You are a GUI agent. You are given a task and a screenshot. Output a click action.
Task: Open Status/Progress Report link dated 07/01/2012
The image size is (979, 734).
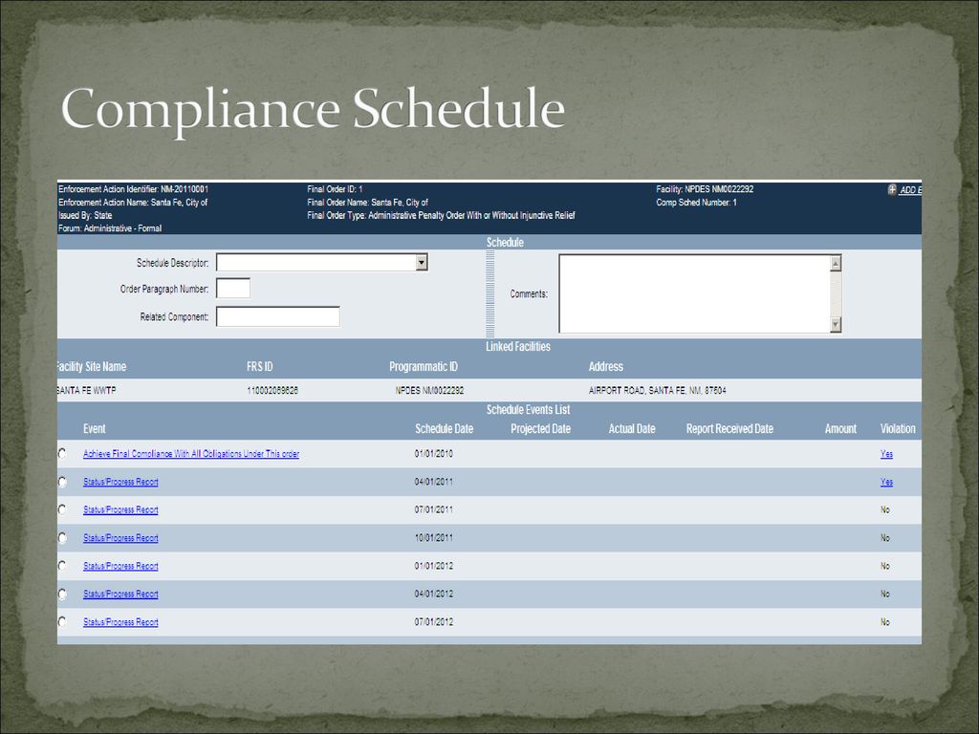point(120,622)
